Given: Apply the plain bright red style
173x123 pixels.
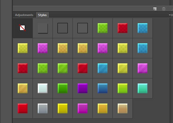Looking at the screenshot, I should 22,108.
